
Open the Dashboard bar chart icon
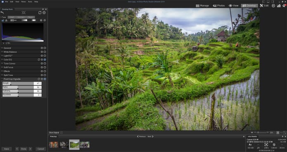coord(279,6)
